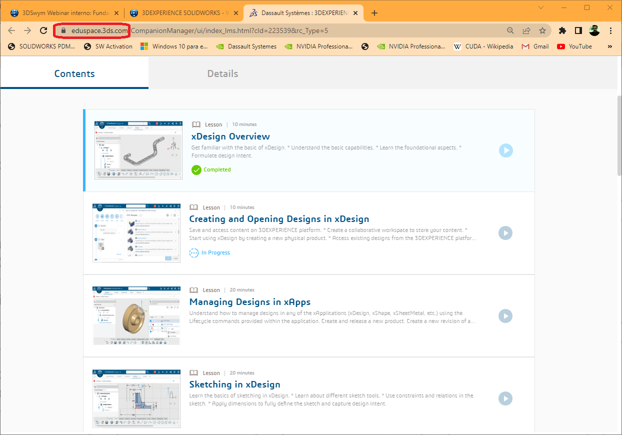Minimize the Chrome window
The image size is (622, 435).
point(564,7)
